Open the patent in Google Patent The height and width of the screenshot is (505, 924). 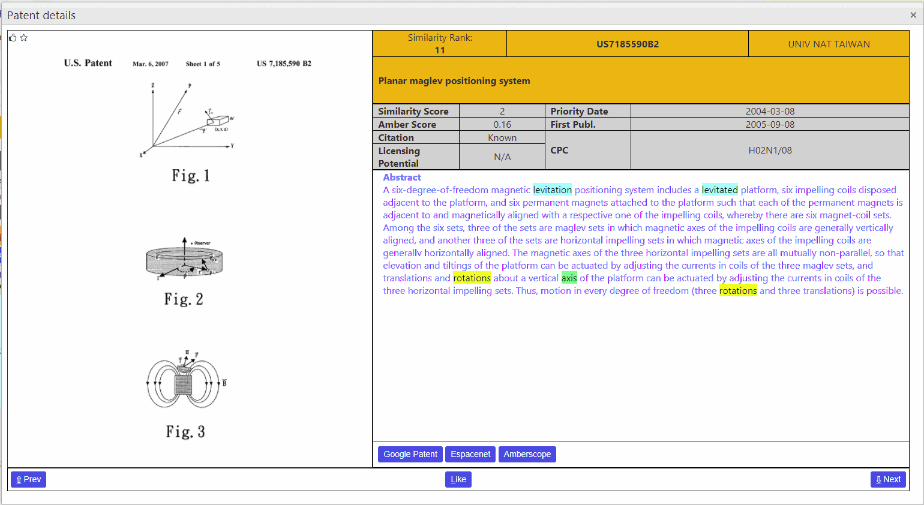pyautogui.click(x=410, y=454)
